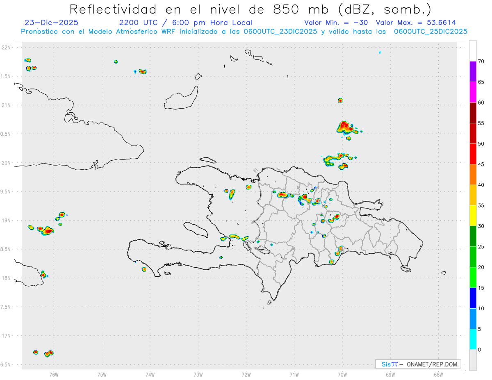This screenshot has height=380, width=492.
Task: Click the '30' colorbar scale label
Action: tap(481, 226)
